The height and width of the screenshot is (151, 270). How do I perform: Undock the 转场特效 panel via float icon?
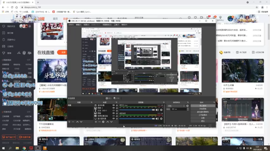(x=188, y=102)
